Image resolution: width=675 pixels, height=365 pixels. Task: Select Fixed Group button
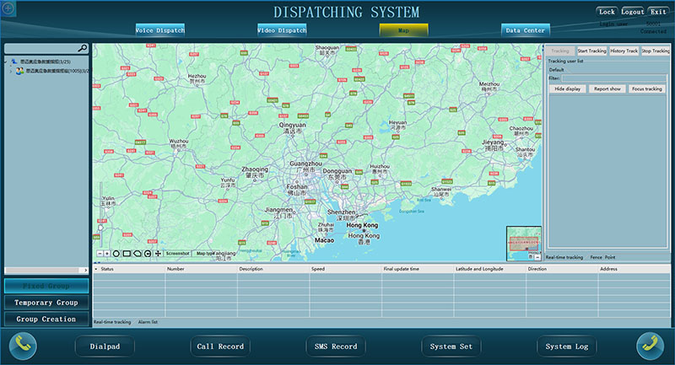pyautogui.click(x=46, y=286)
